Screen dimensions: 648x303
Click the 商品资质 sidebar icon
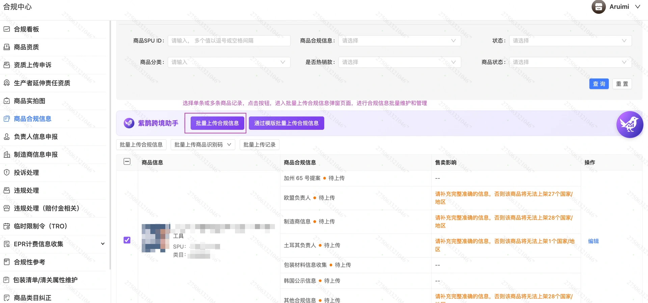coord(7,47)
